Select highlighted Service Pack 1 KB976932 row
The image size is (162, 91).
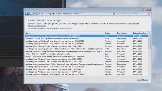(x=87, y=36)
